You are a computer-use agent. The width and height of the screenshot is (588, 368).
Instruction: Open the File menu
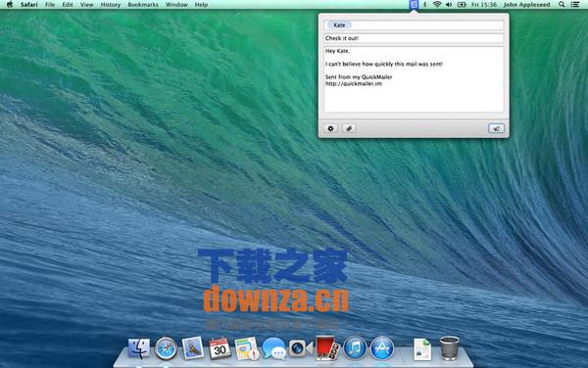point(50,5)
